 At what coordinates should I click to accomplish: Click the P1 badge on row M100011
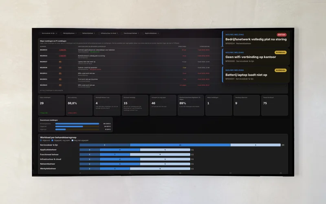[60, 73]
